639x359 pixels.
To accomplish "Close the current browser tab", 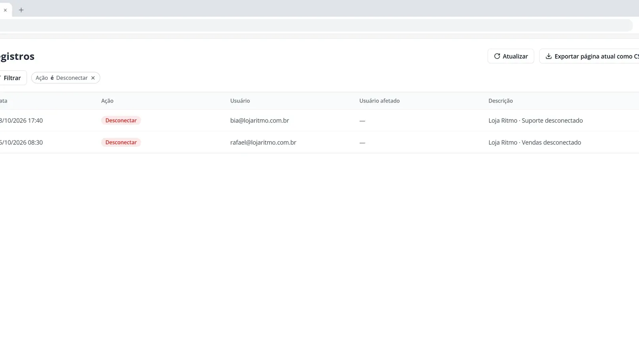I will point(5,10).
